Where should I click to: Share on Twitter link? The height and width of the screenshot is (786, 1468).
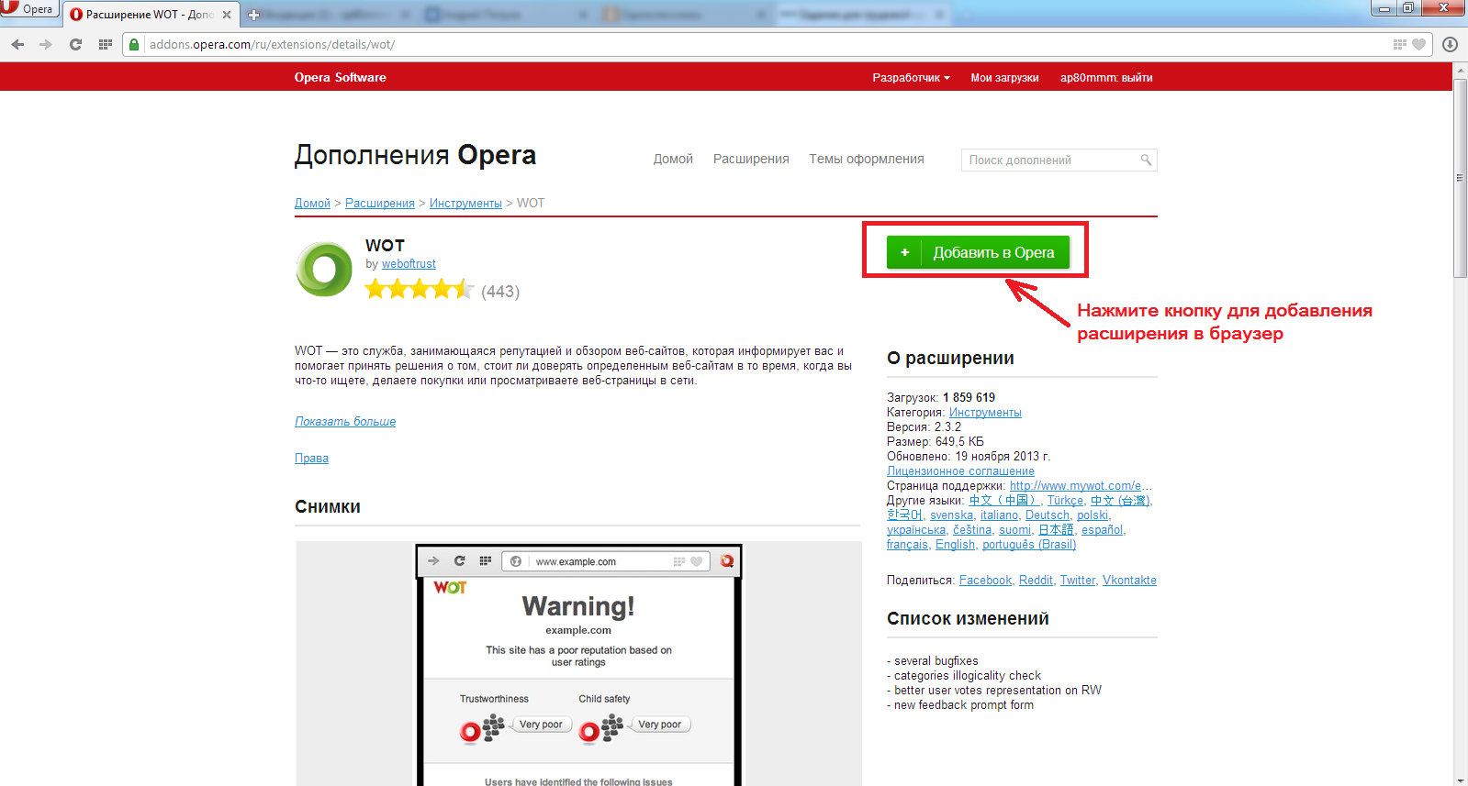[x=1078, y=581]
